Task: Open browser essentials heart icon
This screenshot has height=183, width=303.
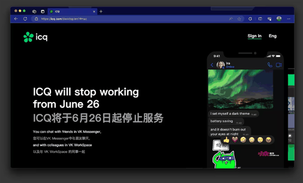Action: 269,19
